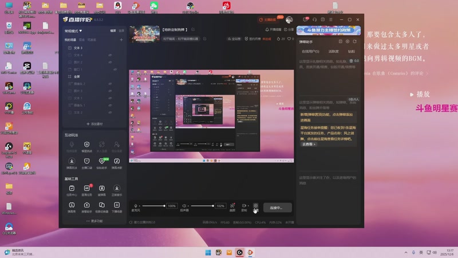Toggle visibility of 文本 4 source

(x=110, y=55)
